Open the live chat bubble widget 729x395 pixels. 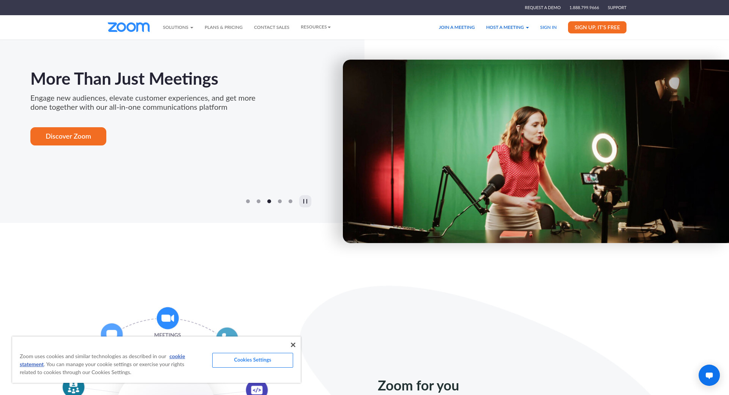[709, 375]
